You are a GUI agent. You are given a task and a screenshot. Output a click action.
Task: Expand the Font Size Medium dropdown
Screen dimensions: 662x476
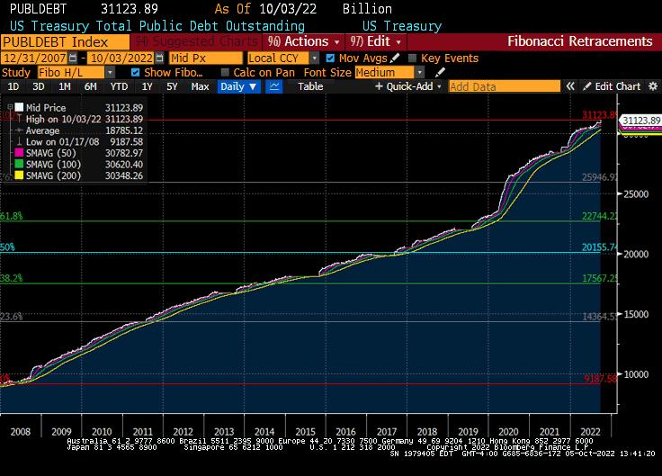point(419,72)
